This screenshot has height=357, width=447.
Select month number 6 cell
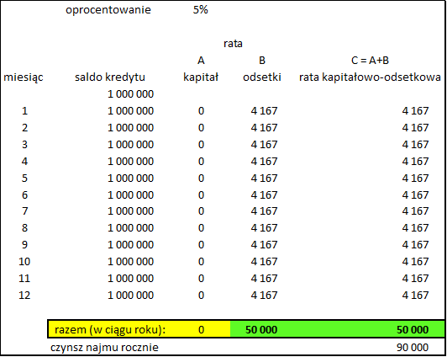[x=25, y=195]
